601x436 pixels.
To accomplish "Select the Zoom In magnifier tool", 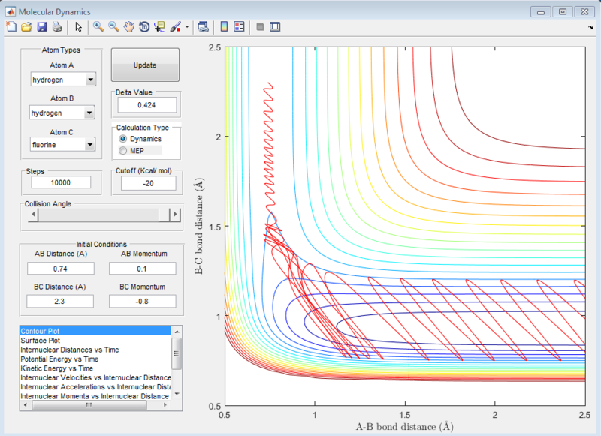I will coord(98,27).
